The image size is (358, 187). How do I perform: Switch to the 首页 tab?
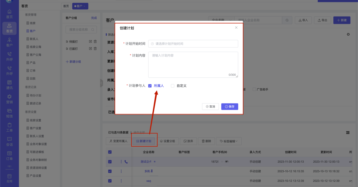(x=66, y=6)
